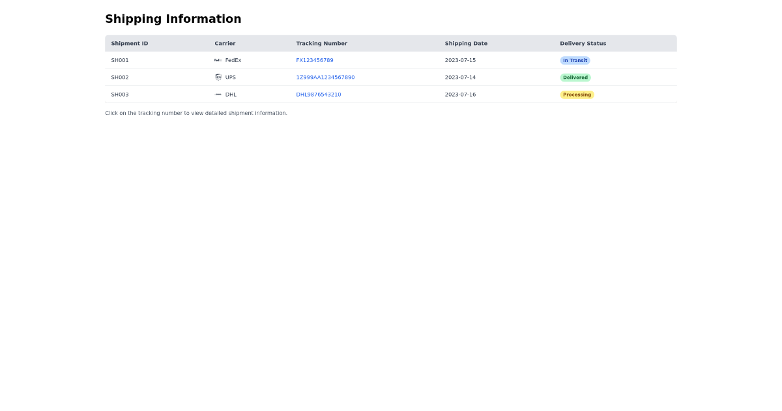Select the UPS icon in row SH002
This screenshot has height=411, width=782.
click(x=218, y=77)
